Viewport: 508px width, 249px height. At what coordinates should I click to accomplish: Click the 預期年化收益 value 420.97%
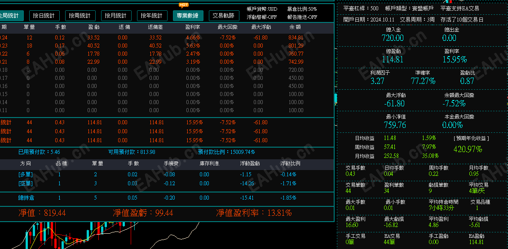point(468,149)
